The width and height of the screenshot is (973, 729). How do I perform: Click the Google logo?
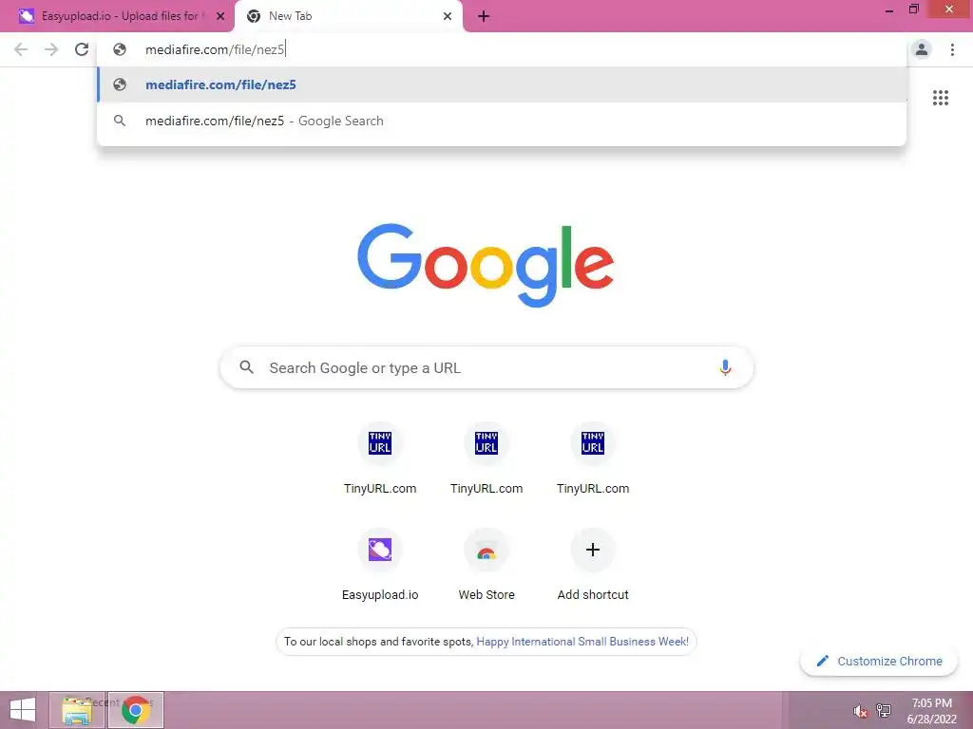[x=486, y=266]
